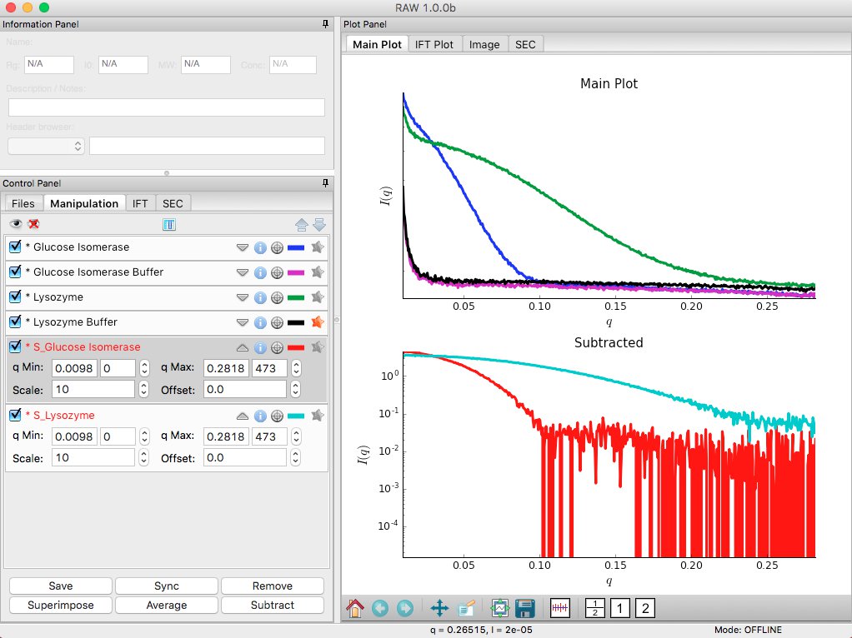The image size is (852, 638).
Task: Click locator target icon for S_Lysozyme
Action: 277,416
